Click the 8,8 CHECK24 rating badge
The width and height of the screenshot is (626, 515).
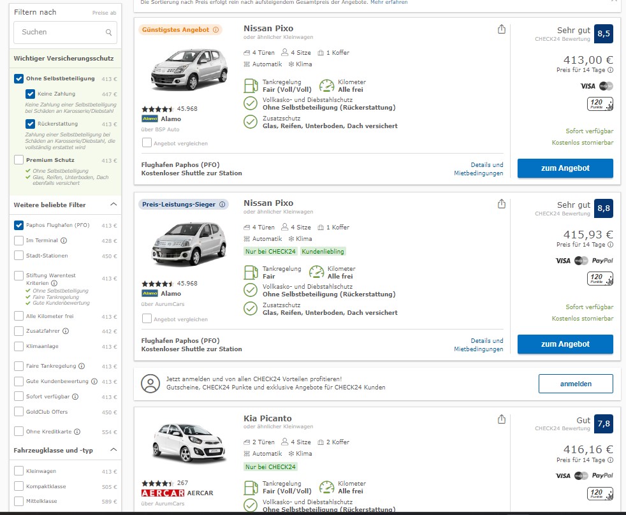(604, 208)
